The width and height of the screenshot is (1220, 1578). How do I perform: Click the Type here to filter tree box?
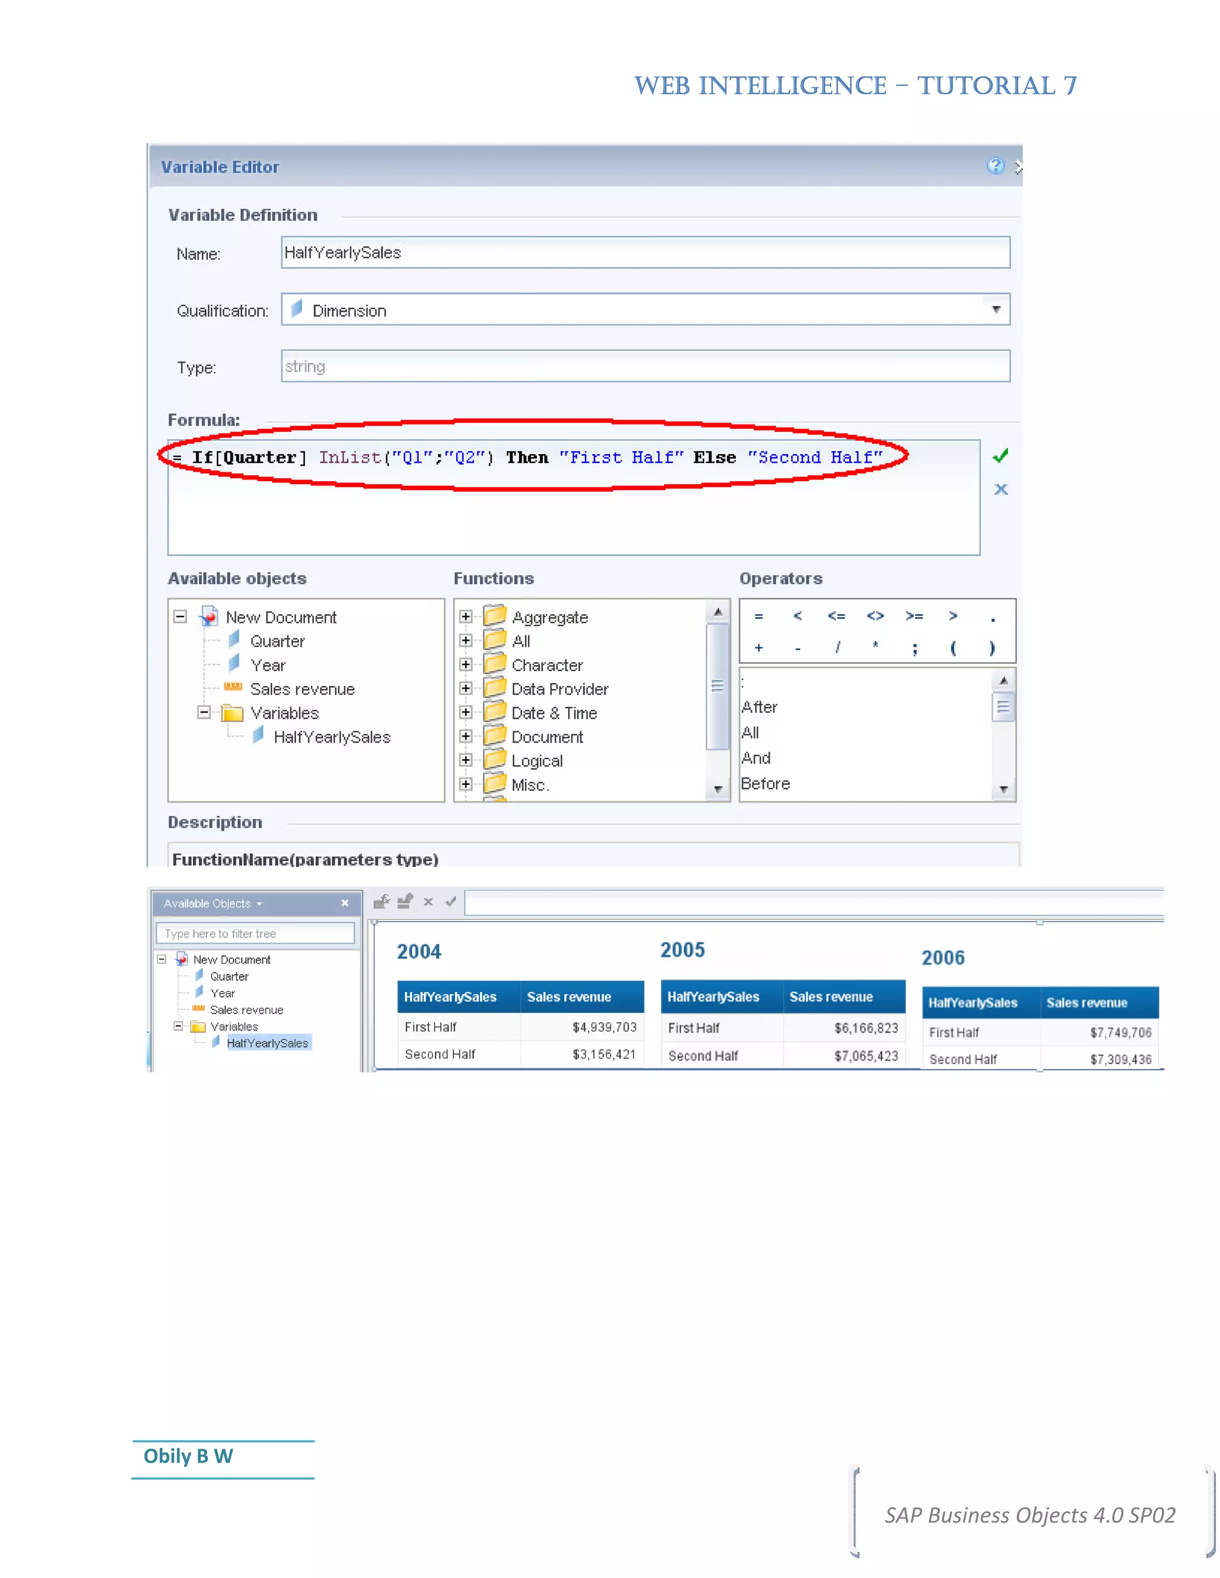(254, 934)
